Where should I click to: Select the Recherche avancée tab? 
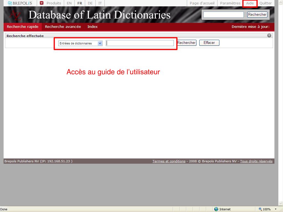(x=63, y=27)
